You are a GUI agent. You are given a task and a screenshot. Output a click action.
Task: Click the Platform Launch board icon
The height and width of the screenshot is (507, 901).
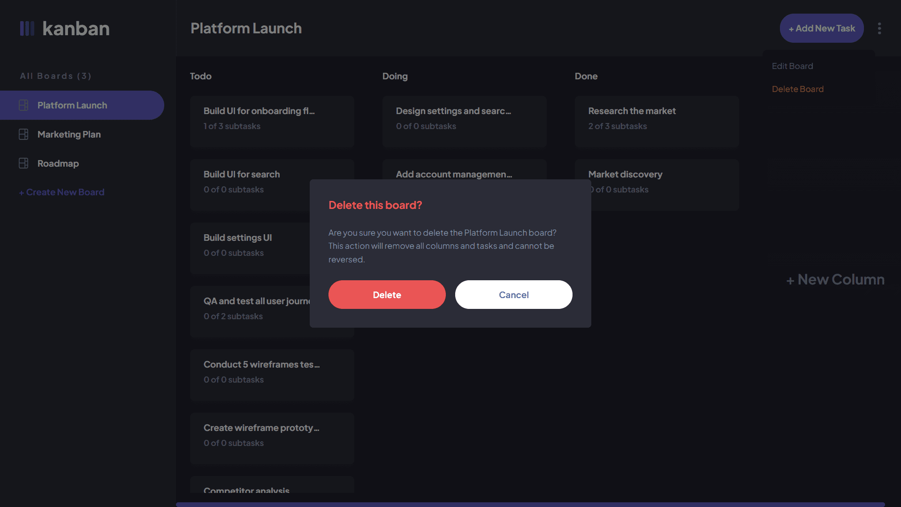(x=23, y=105)
